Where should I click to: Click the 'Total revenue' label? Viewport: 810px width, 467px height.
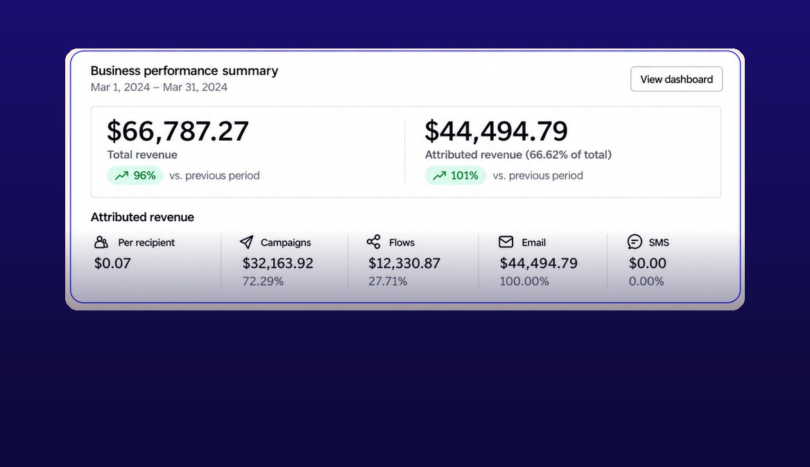pyautogui.click(x=142, y=155)
